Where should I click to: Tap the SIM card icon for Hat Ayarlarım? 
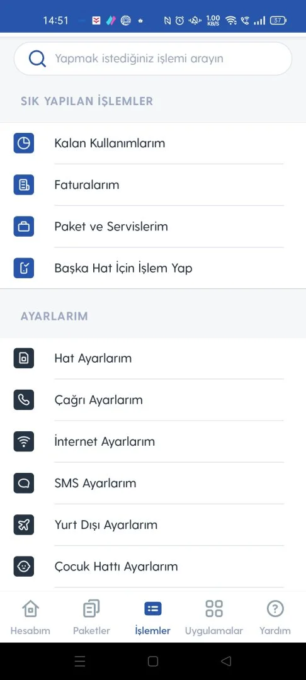pos(24,358)
